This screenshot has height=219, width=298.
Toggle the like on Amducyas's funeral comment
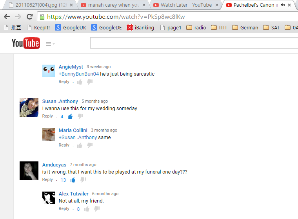pos(73,180)
